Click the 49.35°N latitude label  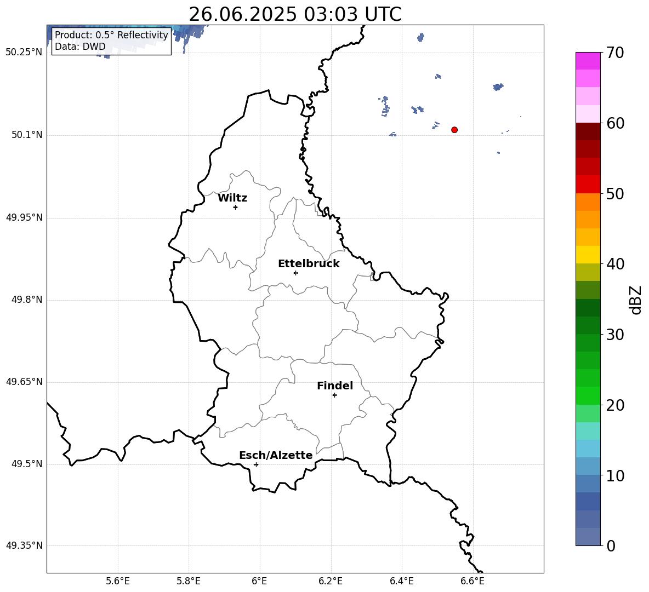pos(24,545)
